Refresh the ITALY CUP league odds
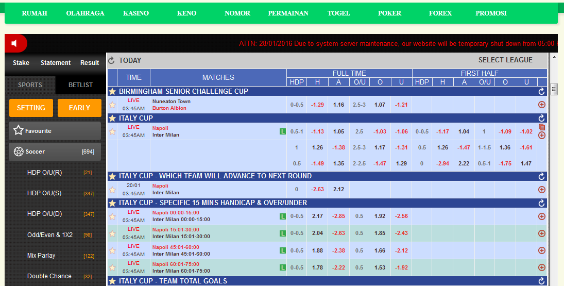 point(541,118)
